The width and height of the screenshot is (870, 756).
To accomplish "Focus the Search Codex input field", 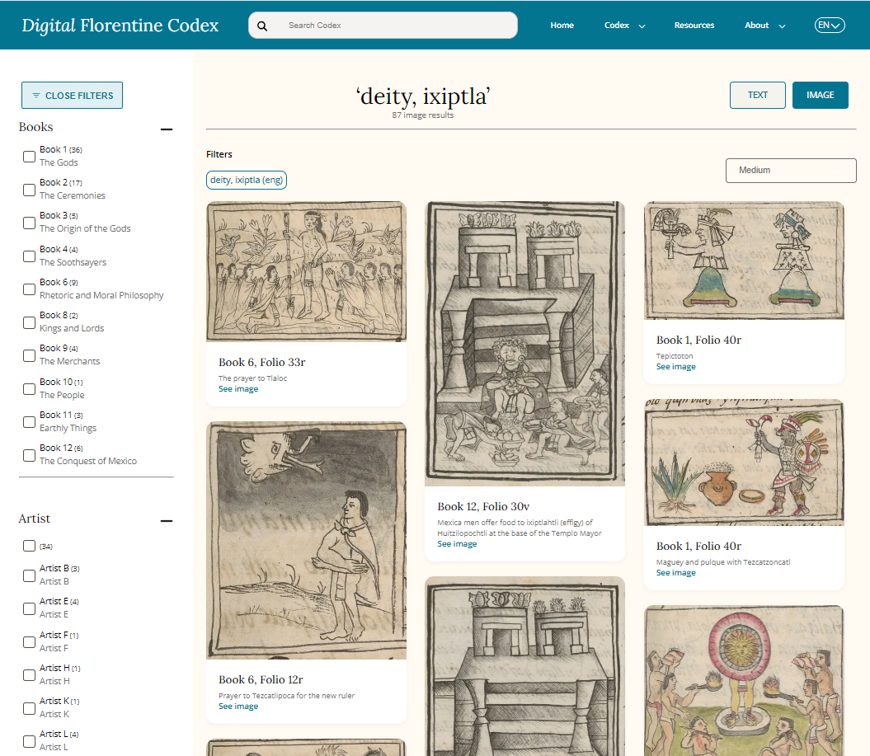I will click(399, 26).
